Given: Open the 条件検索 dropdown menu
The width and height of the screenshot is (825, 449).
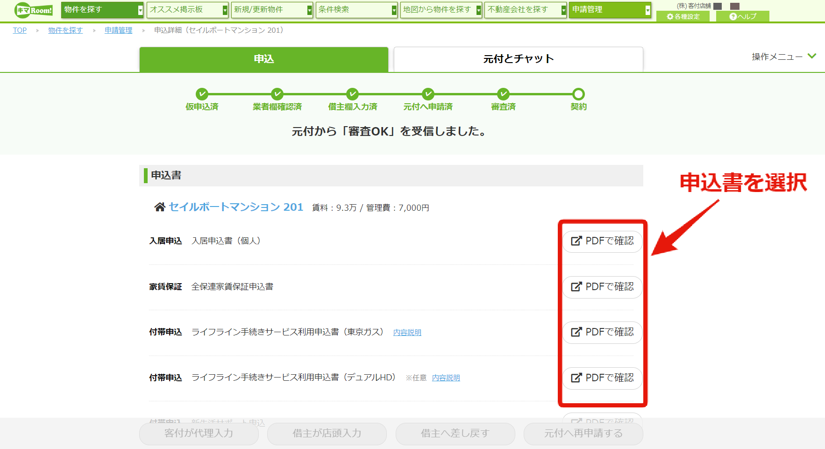Looking at the screenshot, I should pos(356,10).
